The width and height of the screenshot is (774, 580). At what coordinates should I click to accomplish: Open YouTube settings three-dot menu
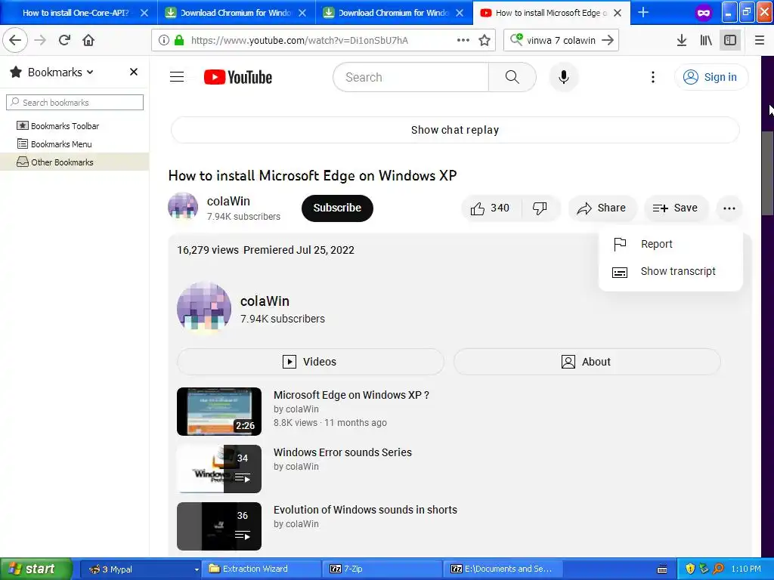[x=652, y=77]
